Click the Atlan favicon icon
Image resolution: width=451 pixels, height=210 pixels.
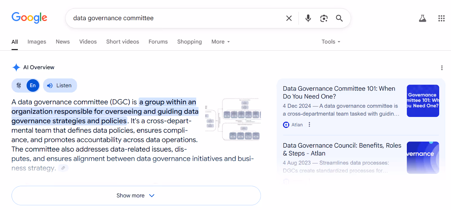(286, 125)
